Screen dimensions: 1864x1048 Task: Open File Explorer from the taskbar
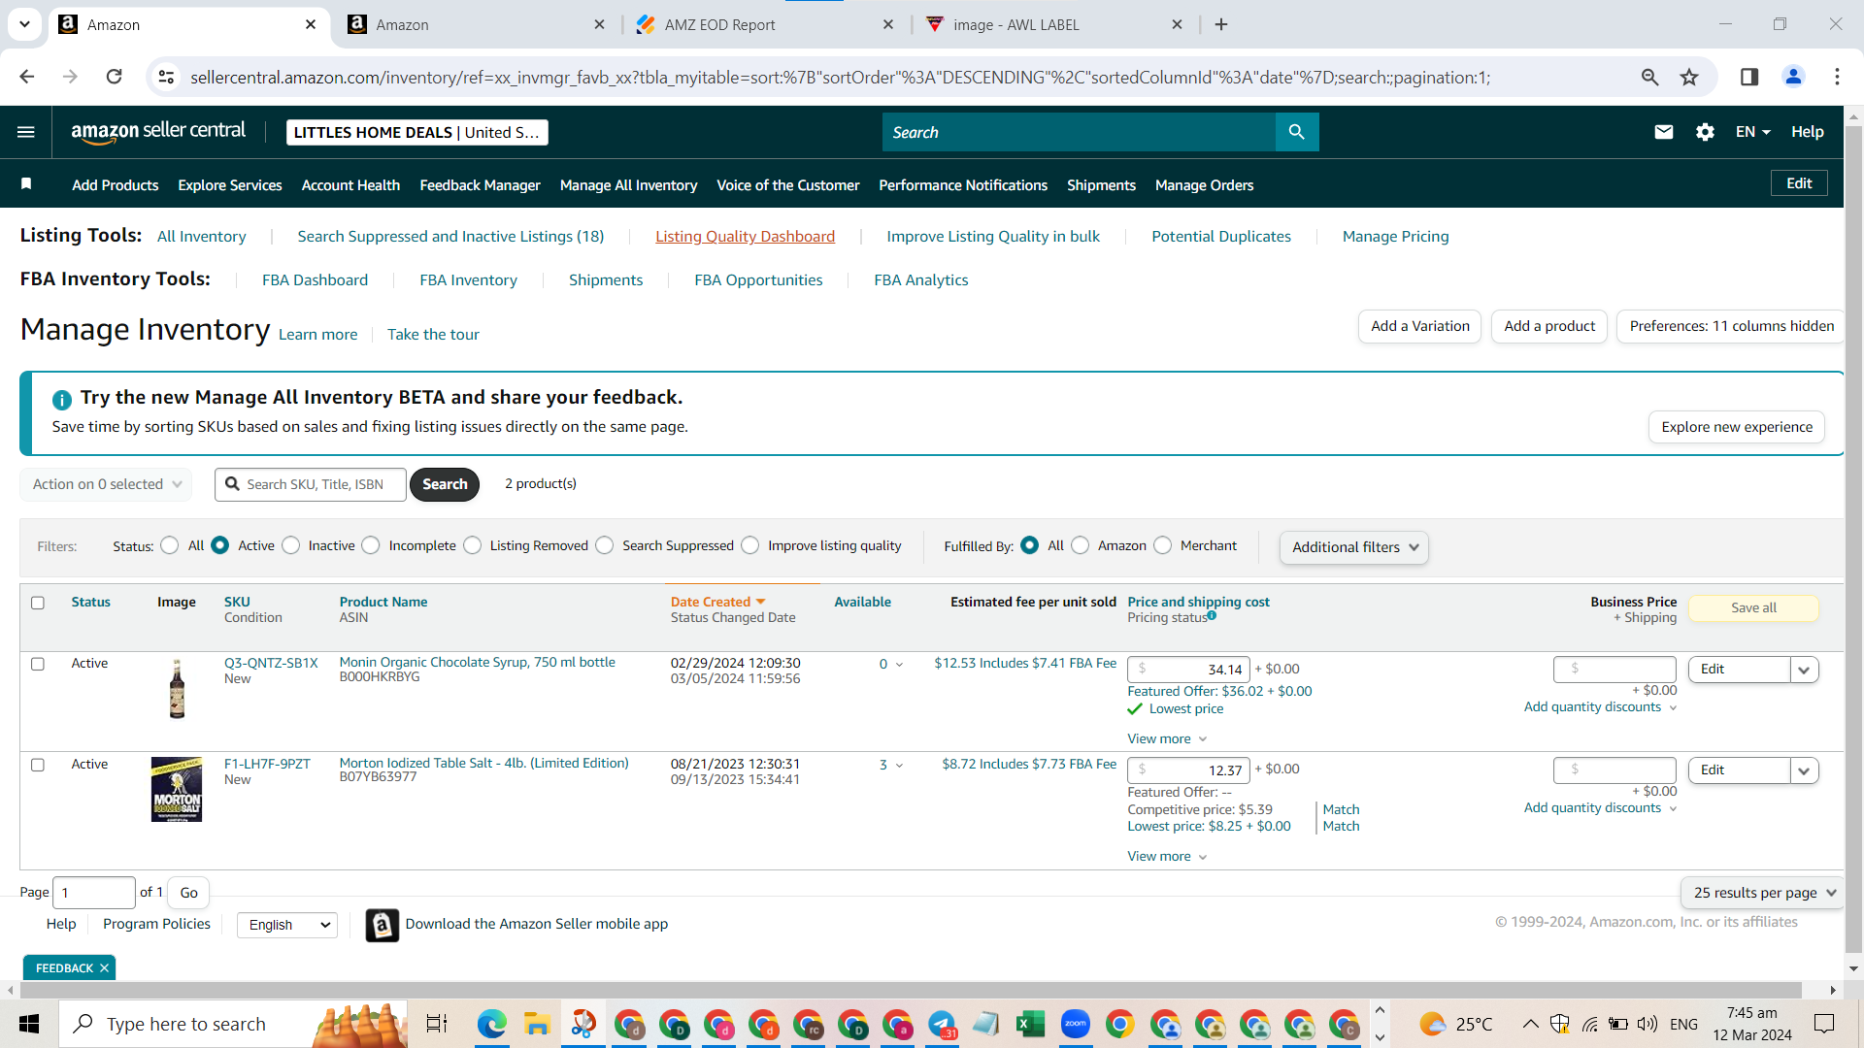[x=537, y=1024]
